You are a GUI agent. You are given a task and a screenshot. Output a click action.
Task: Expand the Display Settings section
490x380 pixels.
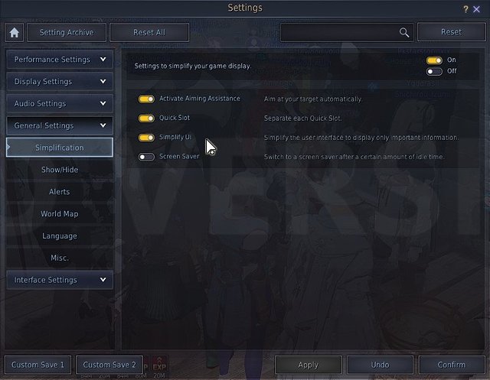pyautogui.click(x=60, y=81)
